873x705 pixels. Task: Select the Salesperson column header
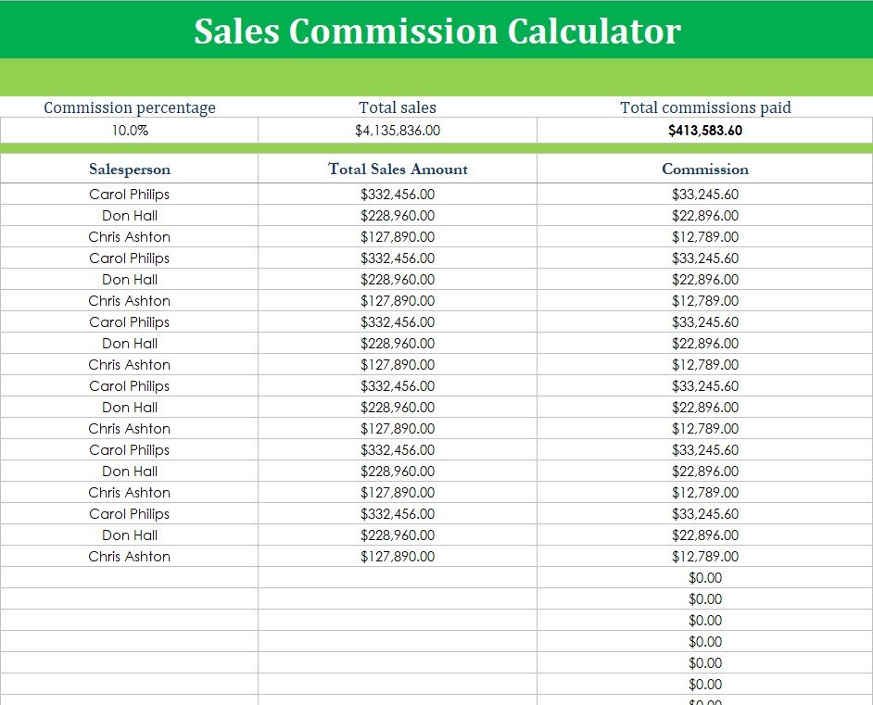pyautogui.click(x=129, y=169)
